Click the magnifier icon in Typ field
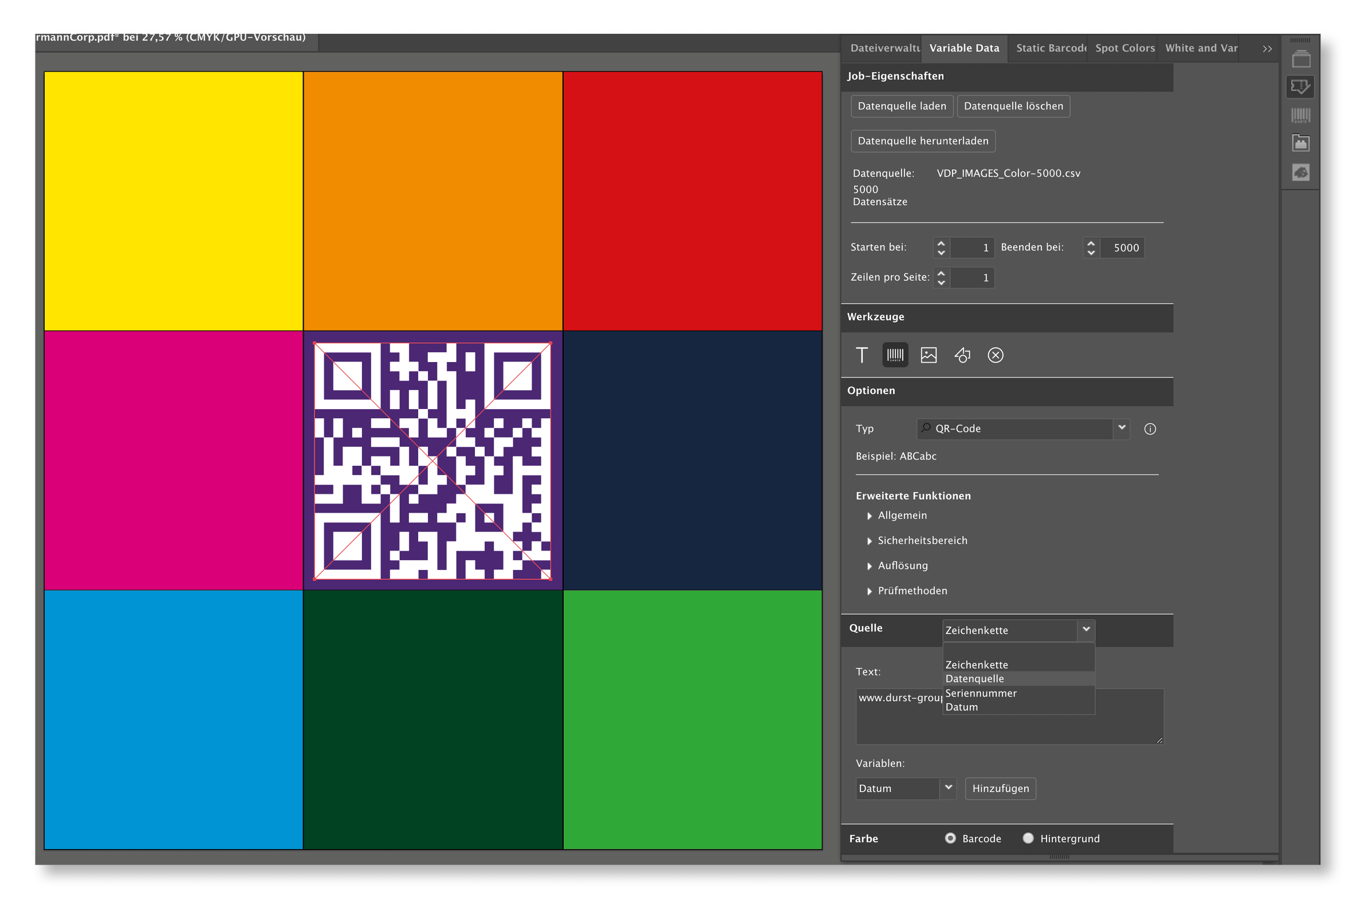The width and height of the screenshot is (1353, 900). pyautogui.click(x=926, y=428)
